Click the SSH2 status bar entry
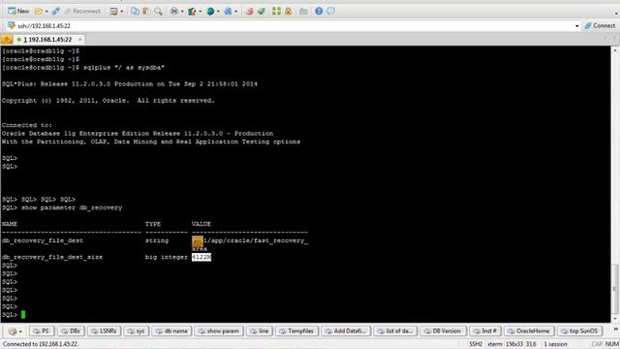This screenshot has width=620, height=349. [x=476, y=344]
